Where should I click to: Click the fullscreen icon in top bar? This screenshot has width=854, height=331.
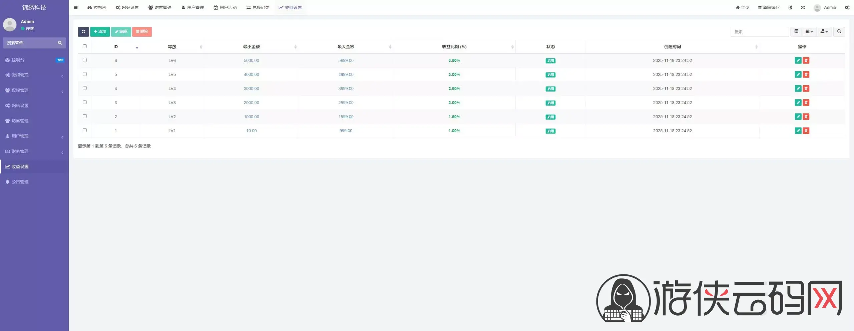(803, 8)
